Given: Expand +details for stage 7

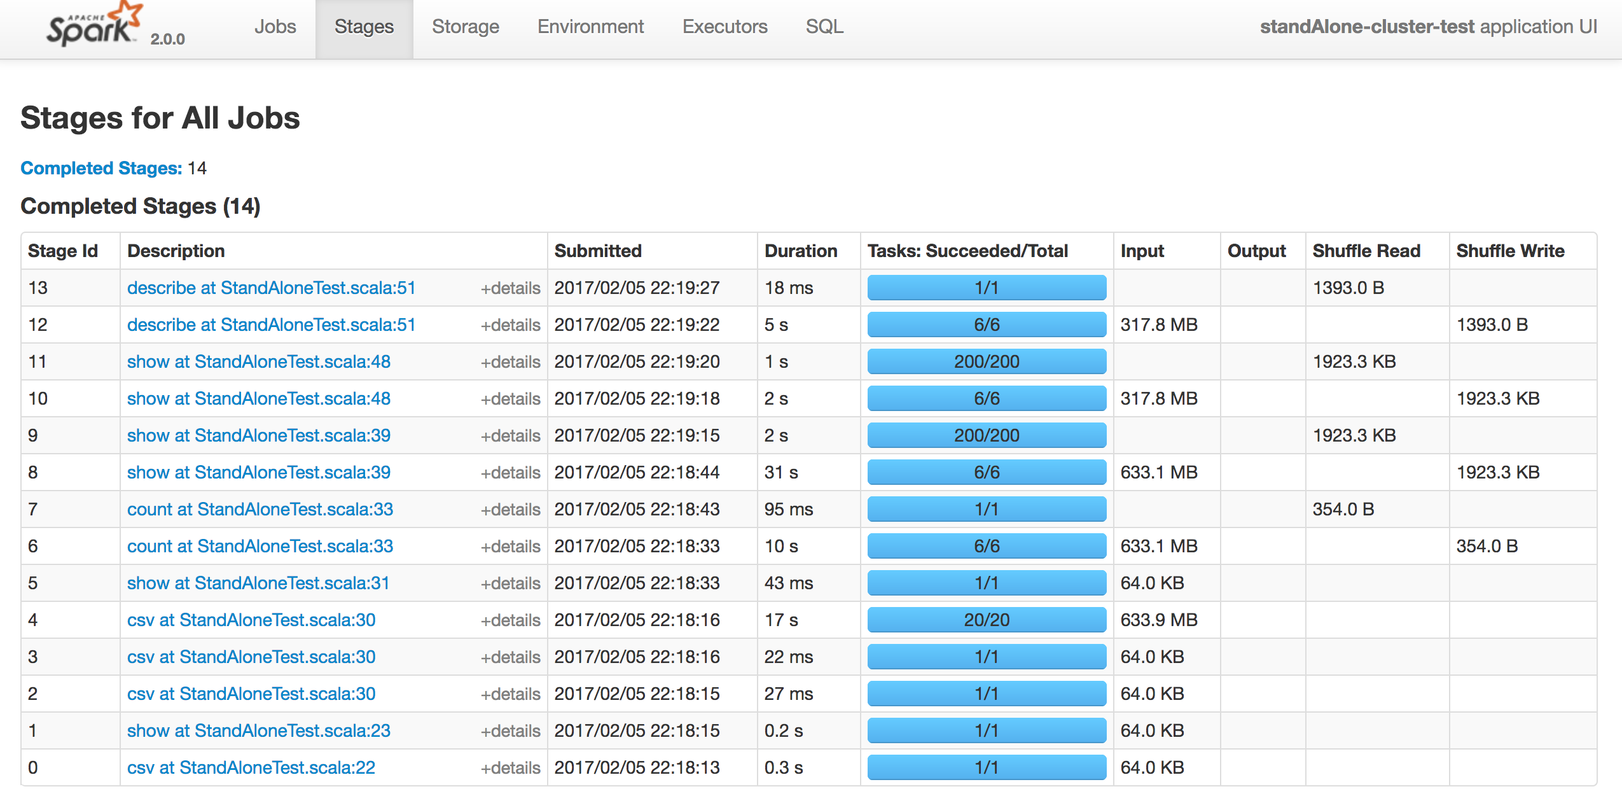Looking at the screenshot, I should click(510, 510).
